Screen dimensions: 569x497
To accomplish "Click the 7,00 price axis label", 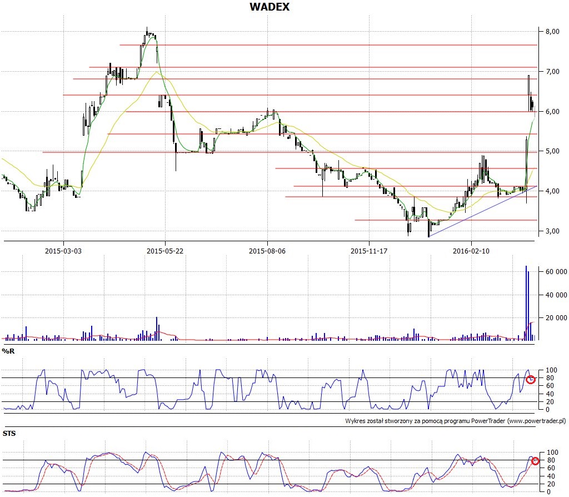I will (x=552, y=72).
